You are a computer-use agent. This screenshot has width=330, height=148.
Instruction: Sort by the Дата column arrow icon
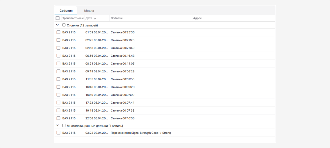[x=95, y=18]
